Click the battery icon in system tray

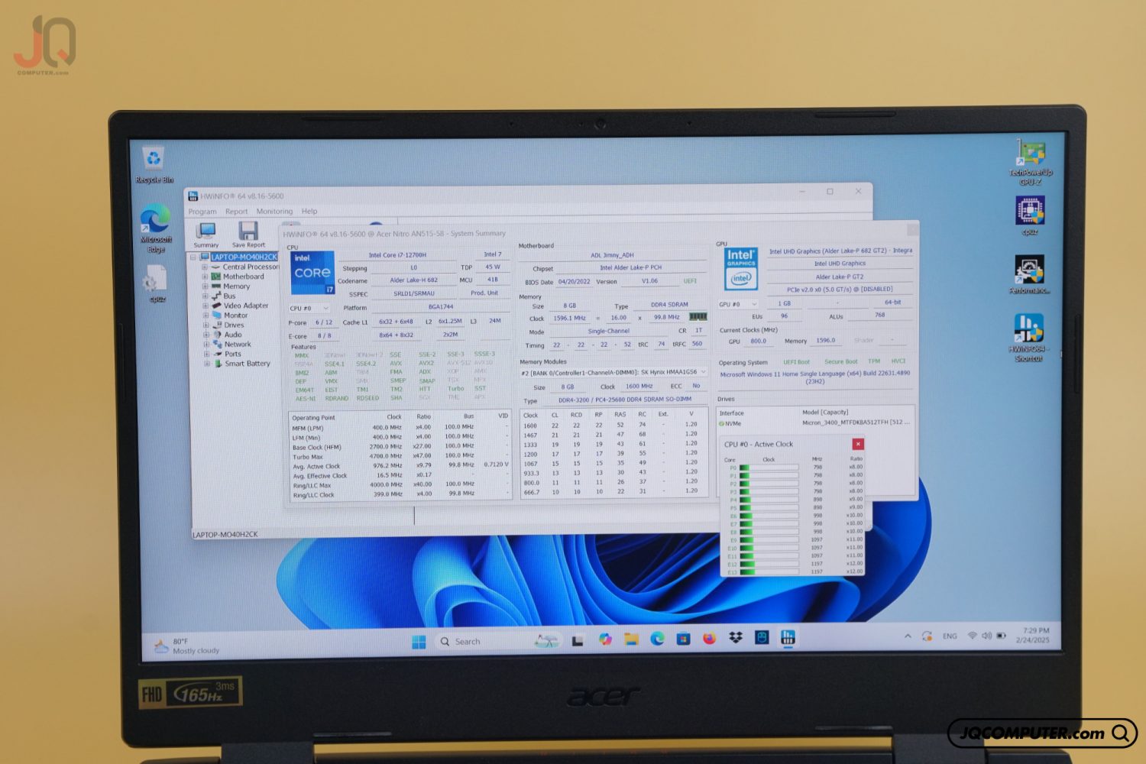[x=1001, y=636]
